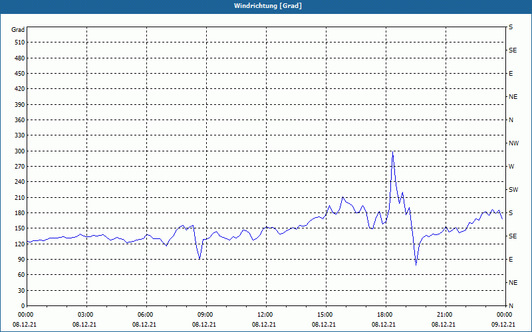This screenshot has height=332, width=532.
Task: Select the 06:00 time axis label
Action: coord(146,314)
